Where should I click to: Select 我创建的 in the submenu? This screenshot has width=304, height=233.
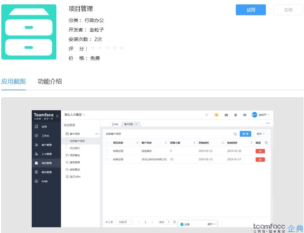[x=75, y=148]
